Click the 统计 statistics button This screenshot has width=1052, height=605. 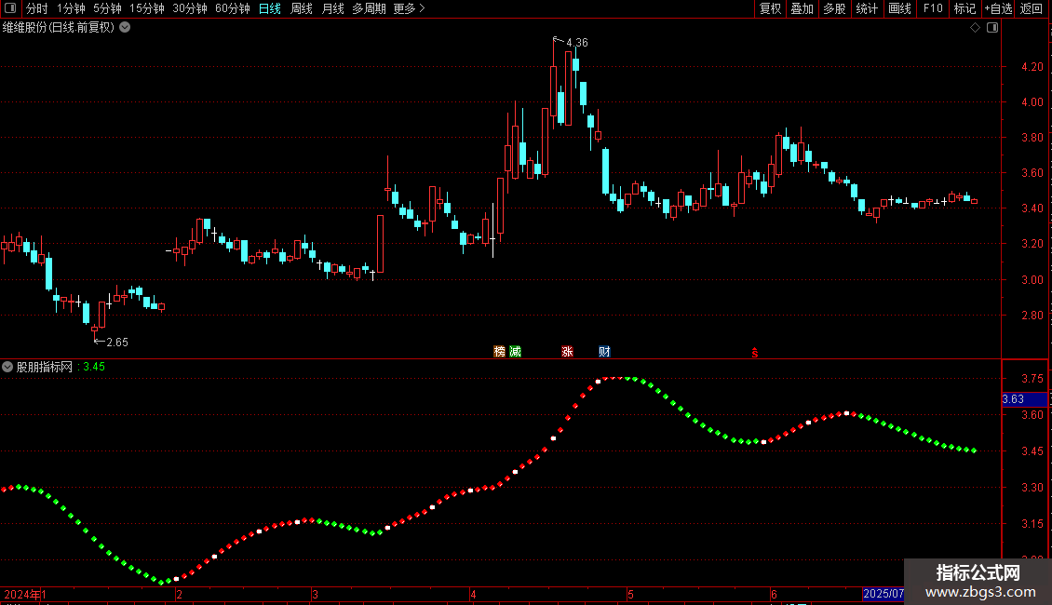pyautogui.click(x=867, y=8)
